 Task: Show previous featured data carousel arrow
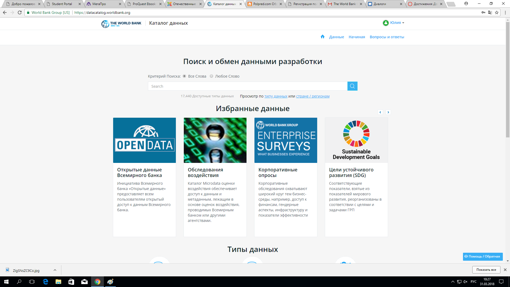[380, 112]
